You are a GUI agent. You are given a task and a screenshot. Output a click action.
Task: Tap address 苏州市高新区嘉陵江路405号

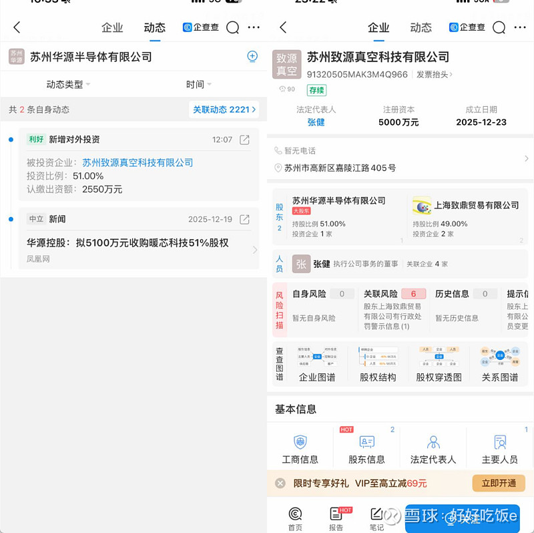coord(340,168)
